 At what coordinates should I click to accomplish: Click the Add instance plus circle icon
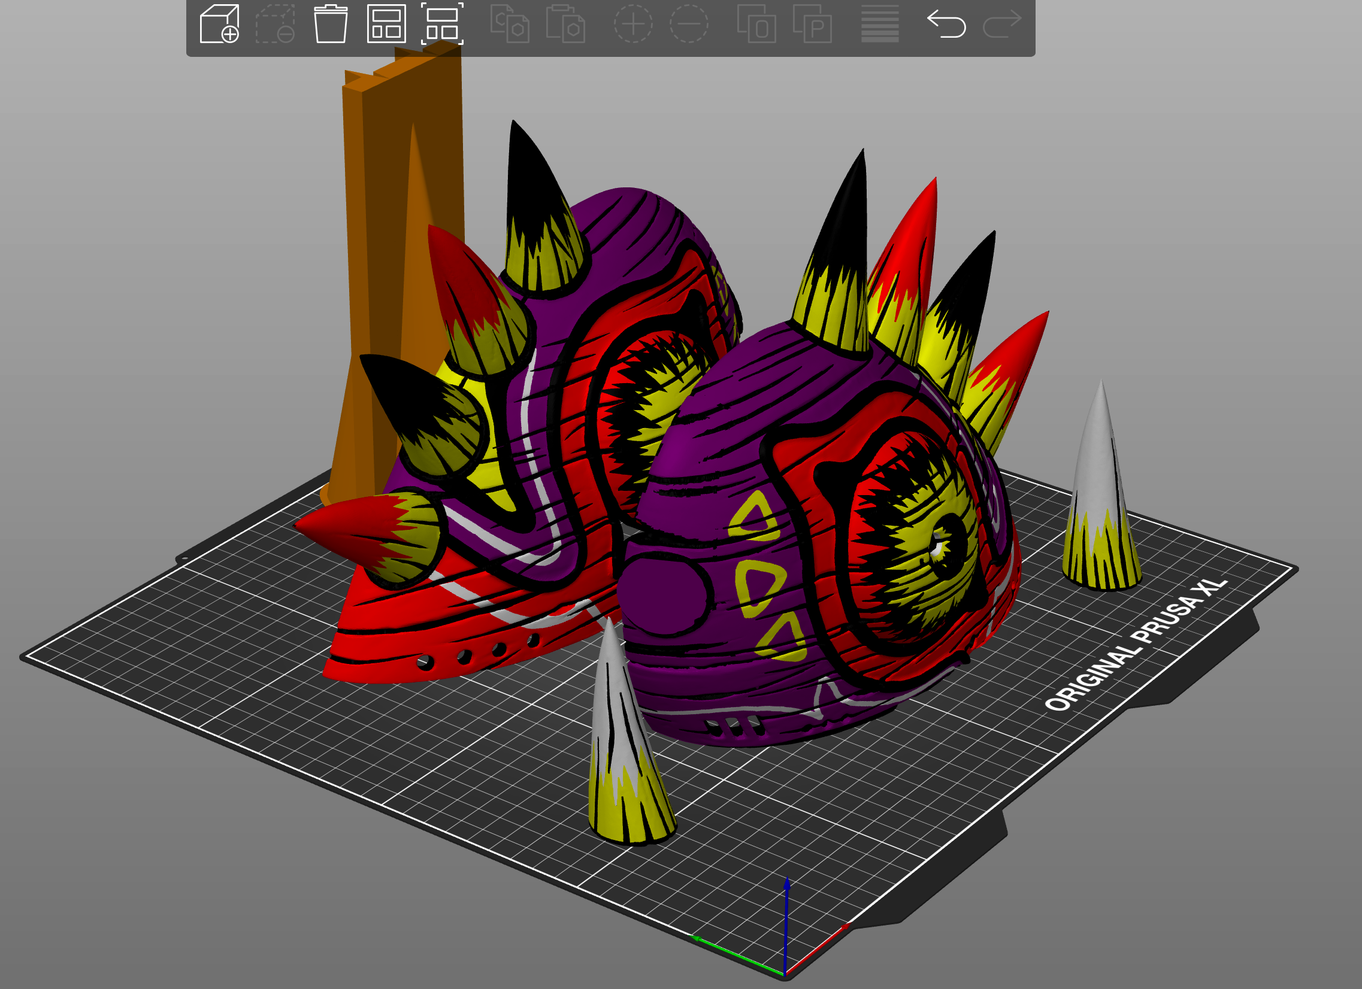click(633, 24)
